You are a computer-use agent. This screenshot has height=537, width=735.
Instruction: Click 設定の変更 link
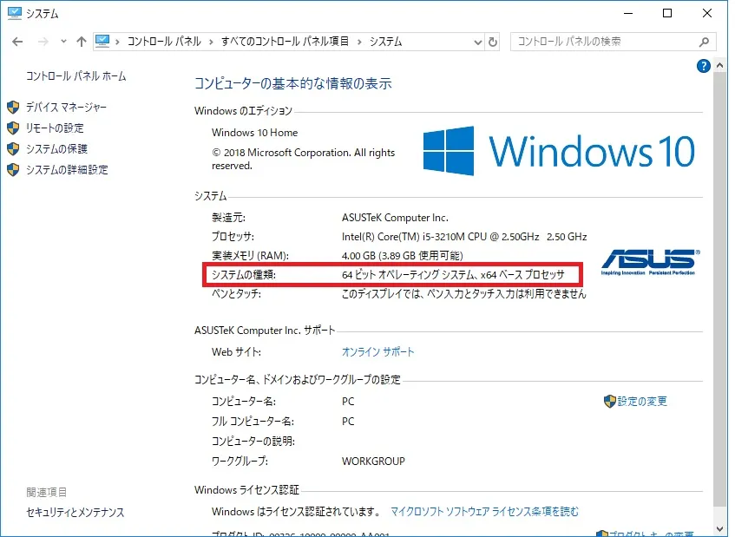pyautogui.click(x=642, y=401)
